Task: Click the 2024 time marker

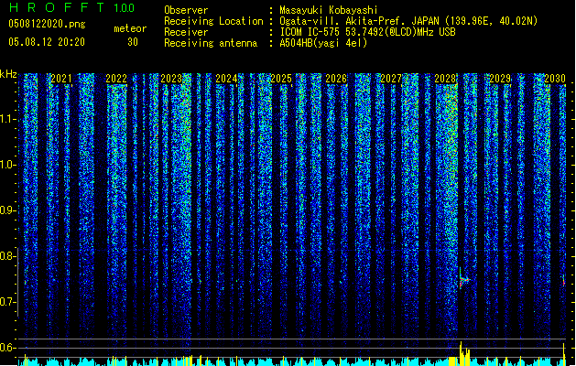Action: [226, 79]
